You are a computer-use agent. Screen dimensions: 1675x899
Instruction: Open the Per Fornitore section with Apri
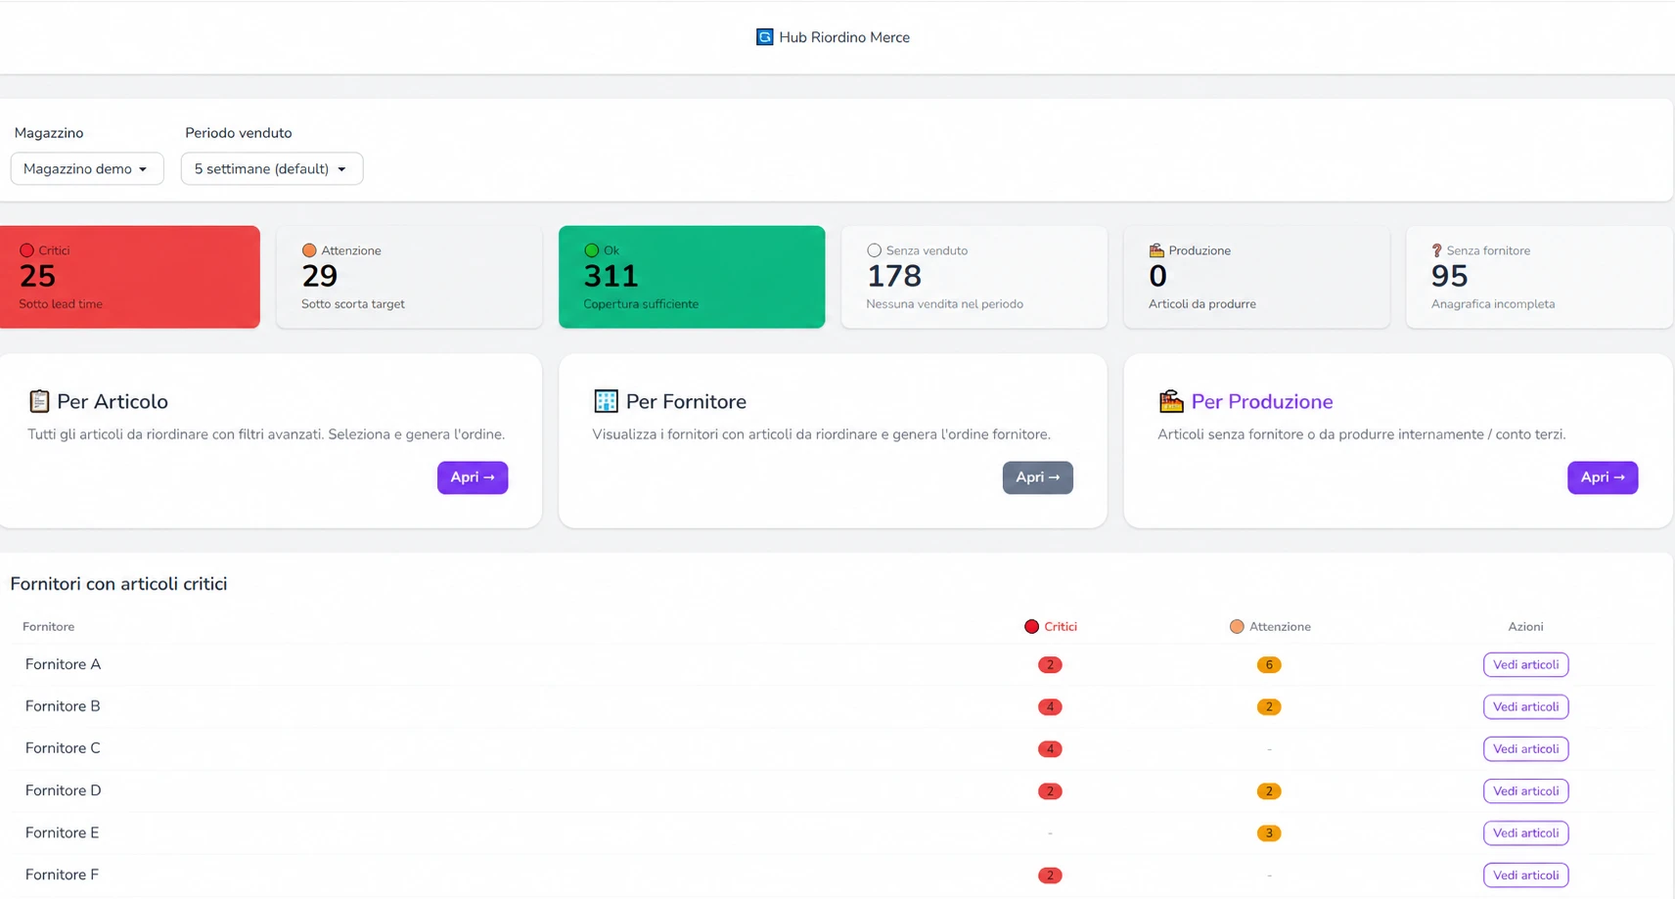point(1038,477)
